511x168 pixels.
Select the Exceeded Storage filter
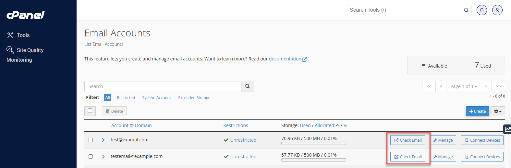coord(194,97)
